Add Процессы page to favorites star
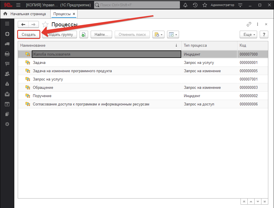Image resolution: width=274 pixels, height=208 pixels. [x=45, y=25]
